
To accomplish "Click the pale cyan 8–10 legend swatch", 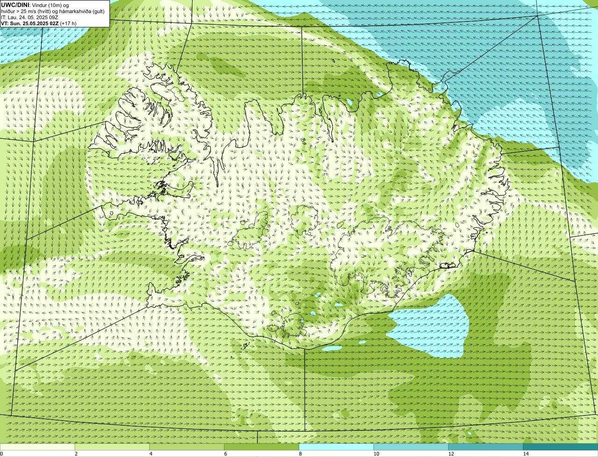I will click(x=336, y=447).
